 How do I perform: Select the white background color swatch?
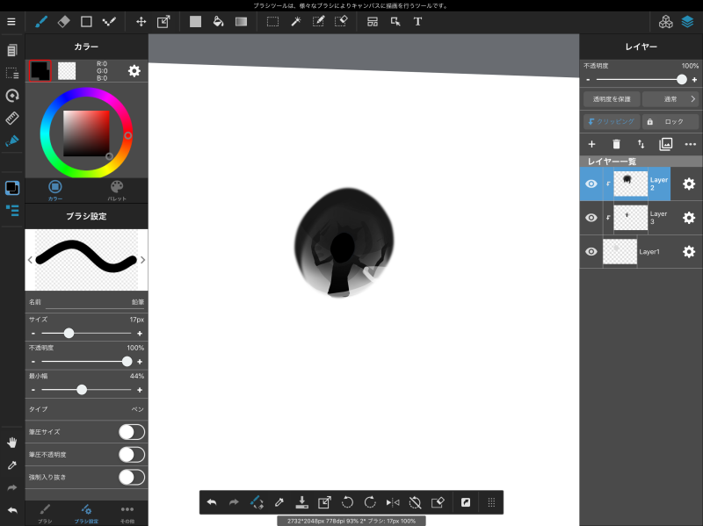click(67, 71)
